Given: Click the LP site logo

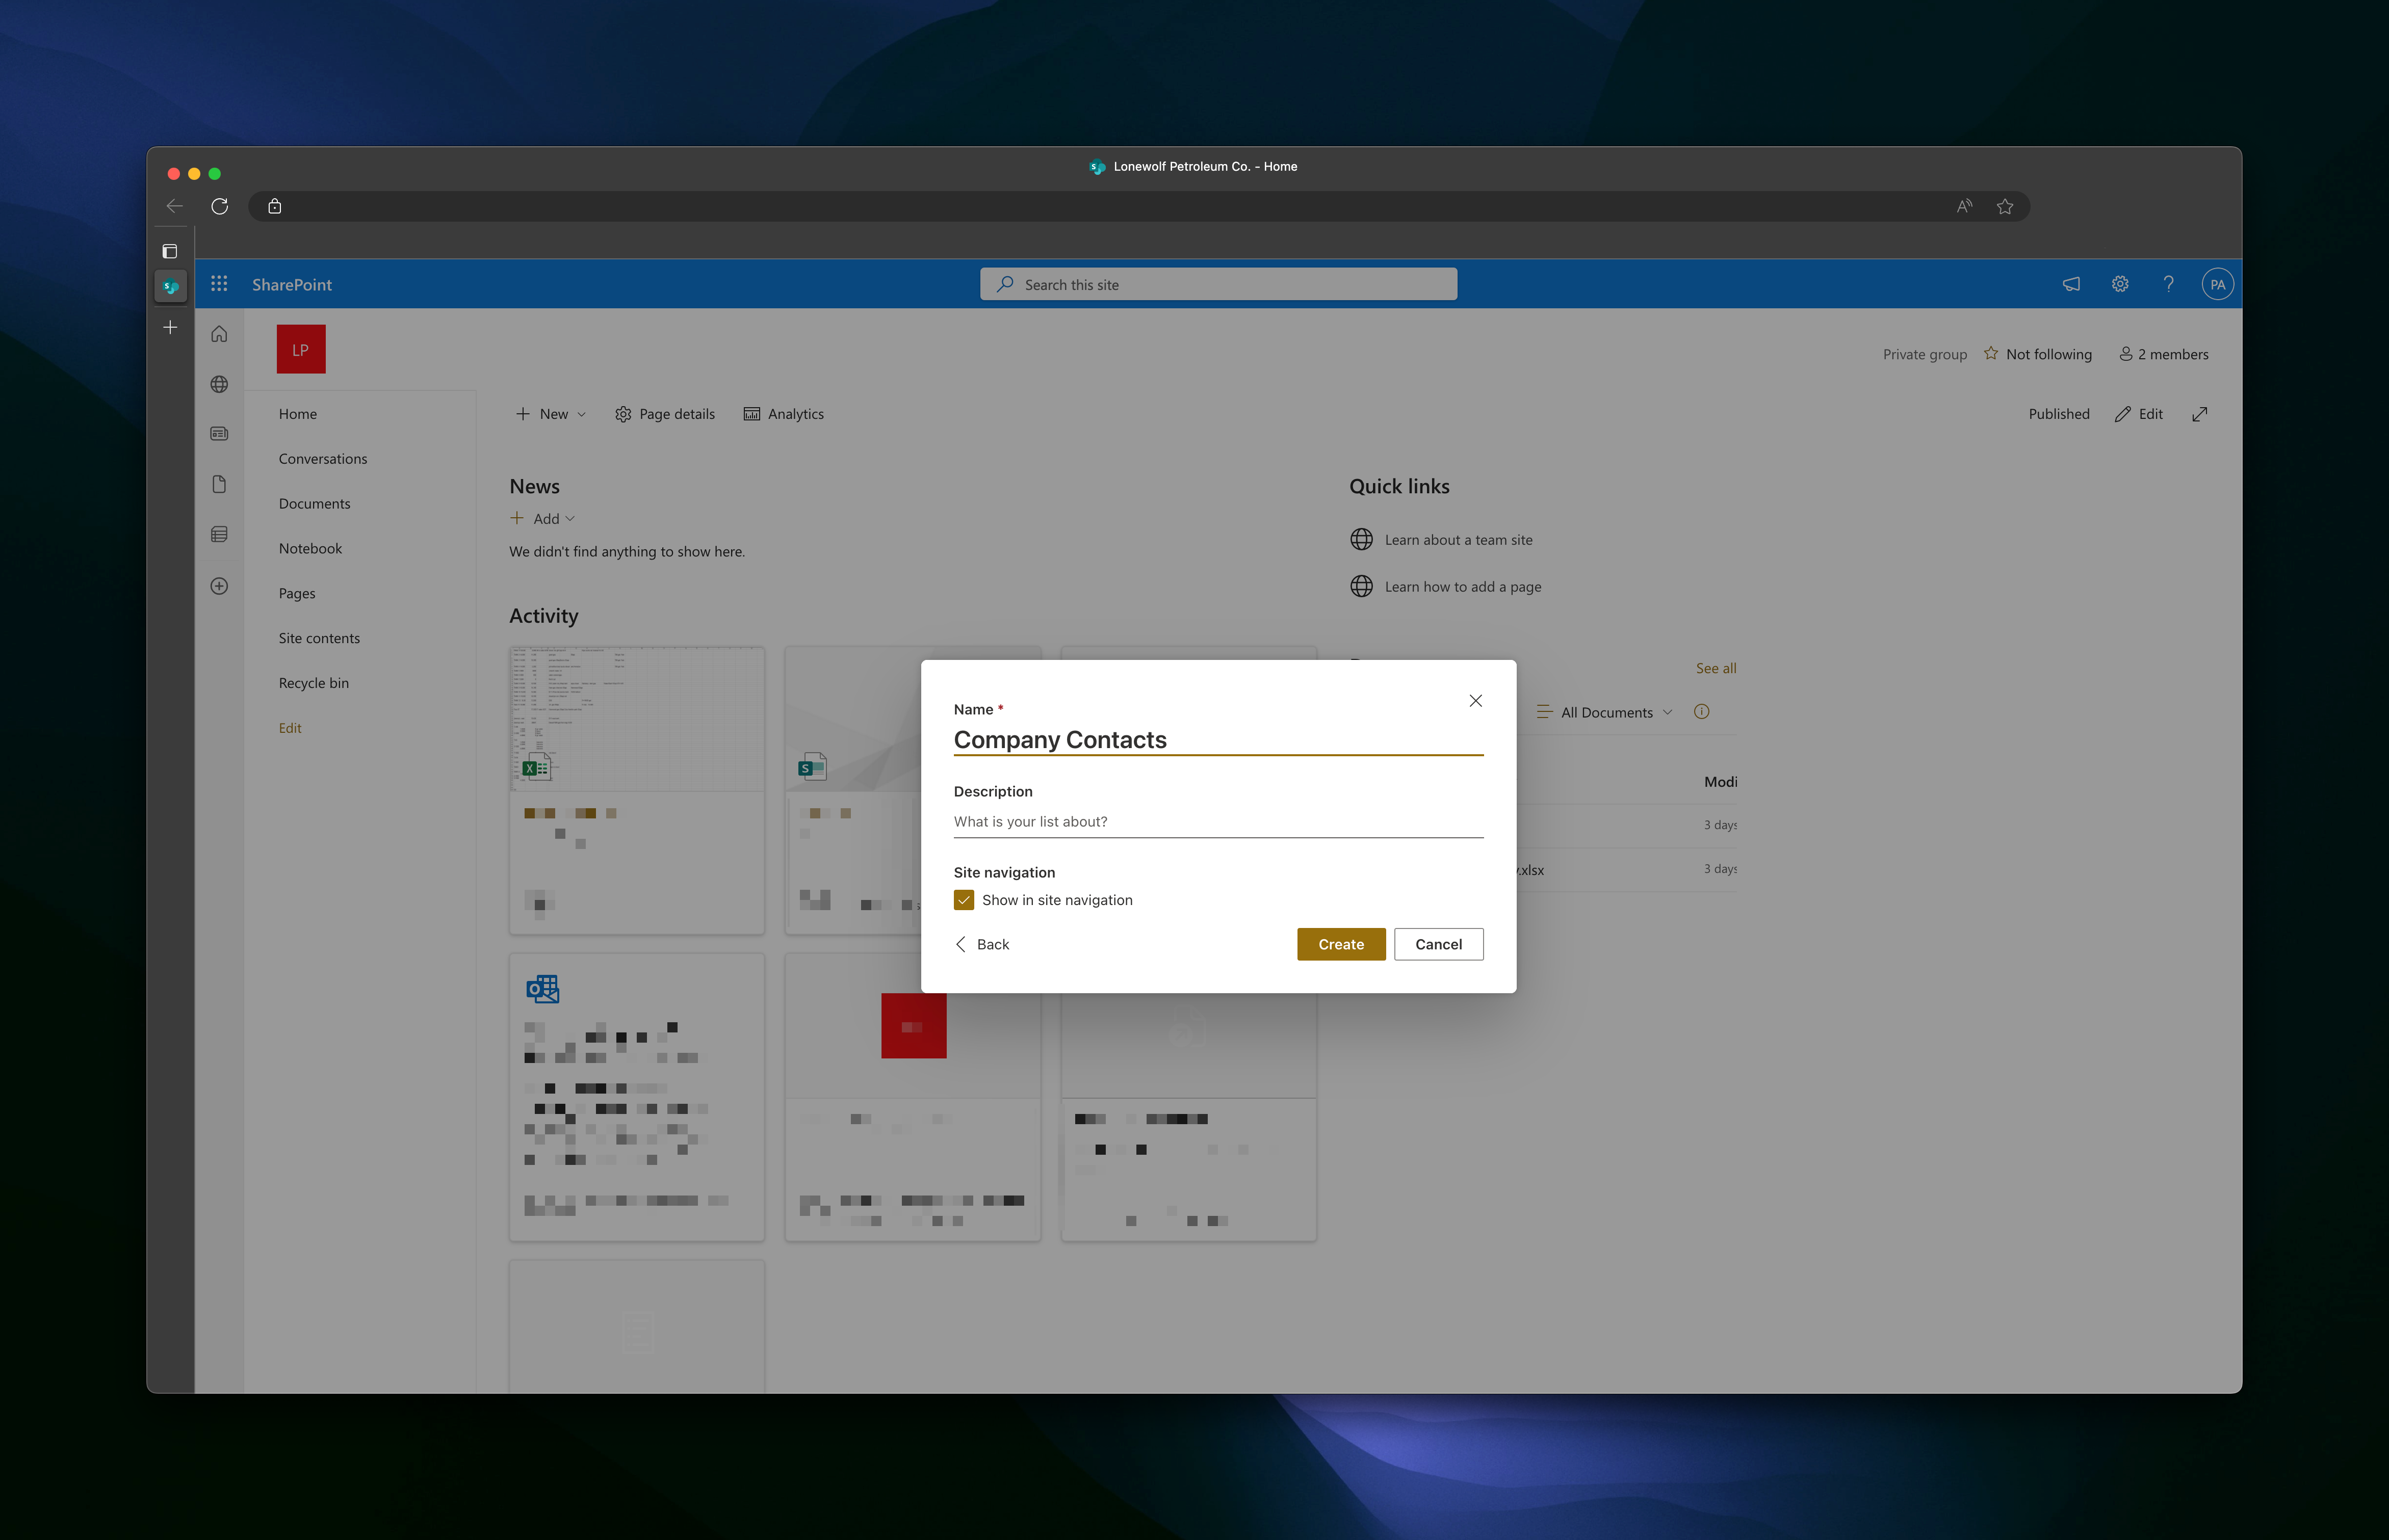Looking at the screenshot, I should [x=301, y=349].
